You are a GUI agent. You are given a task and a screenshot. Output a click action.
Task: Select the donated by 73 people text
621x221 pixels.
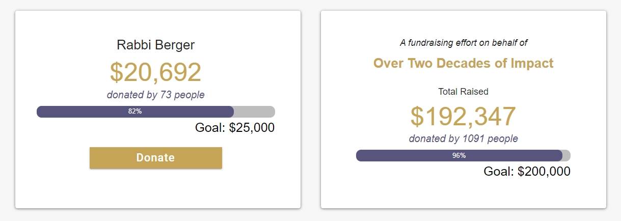click(x=156, y=95)
